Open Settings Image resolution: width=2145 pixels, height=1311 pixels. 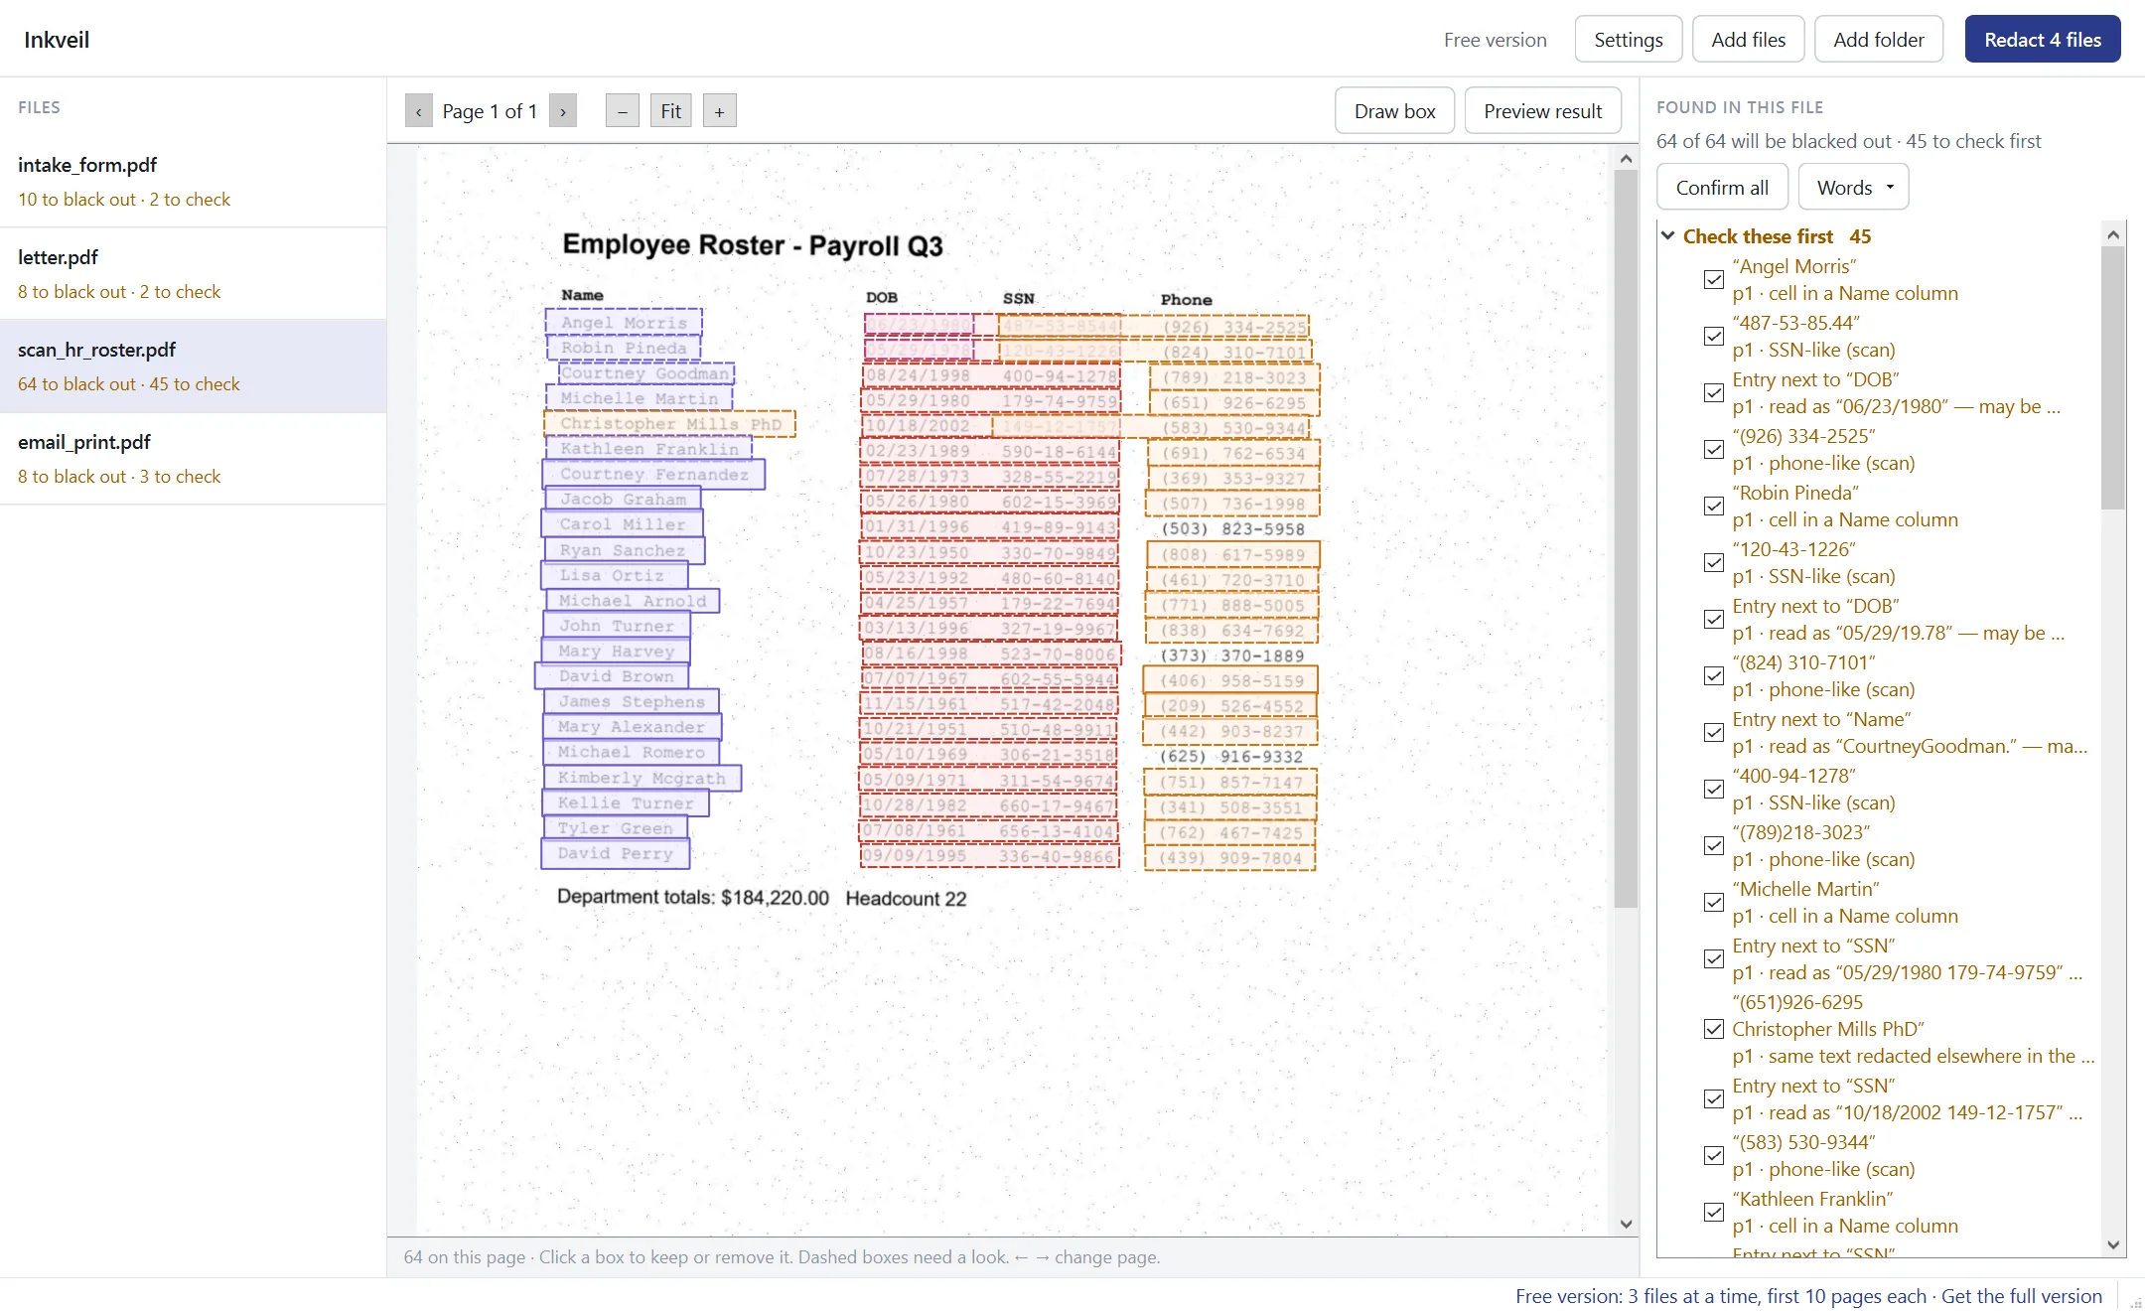[x=1629, y=40]
